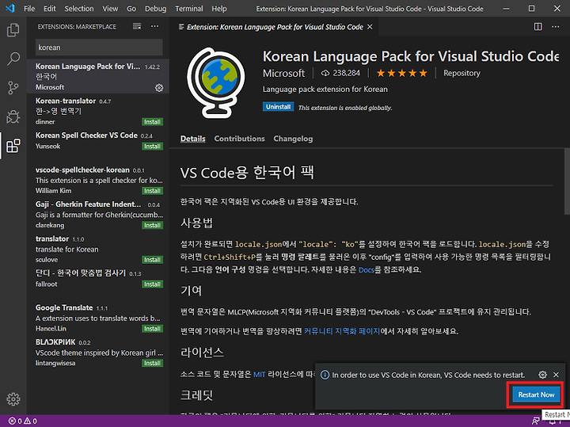Click the download count 238,284
The image size is (570, 427).
point(340,74)
